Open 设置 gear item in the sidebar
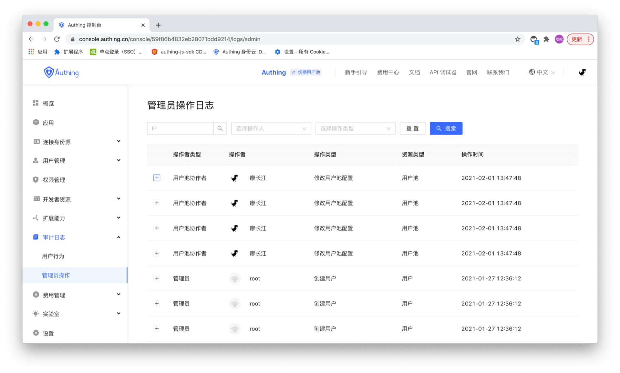620x373 pixels. tap(48, 333)
